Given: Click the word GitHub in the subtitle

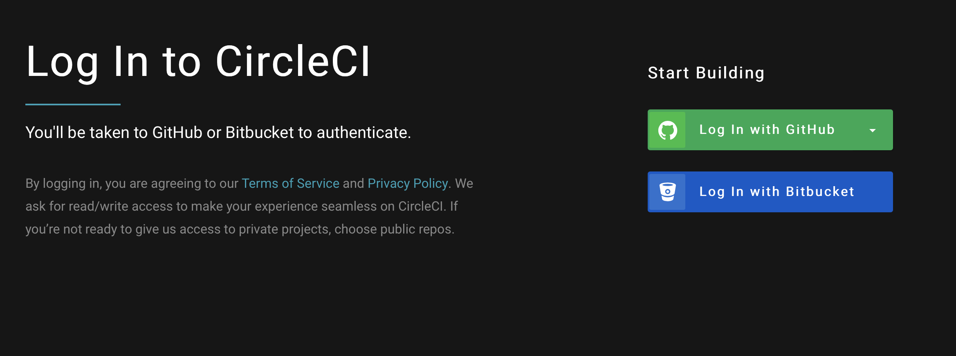Looking at the screenshot, I should [x=177, y=133].
